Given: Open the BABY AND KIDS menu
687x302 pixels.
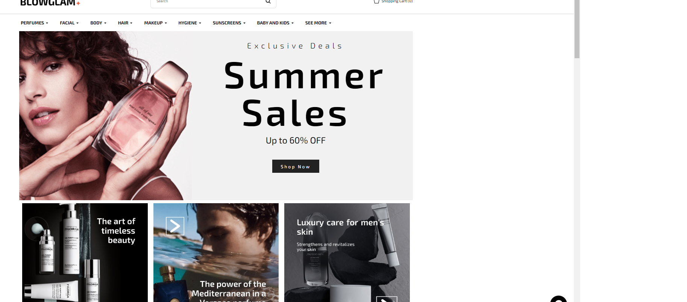Looking at the screenshot, I should point(275,23).
